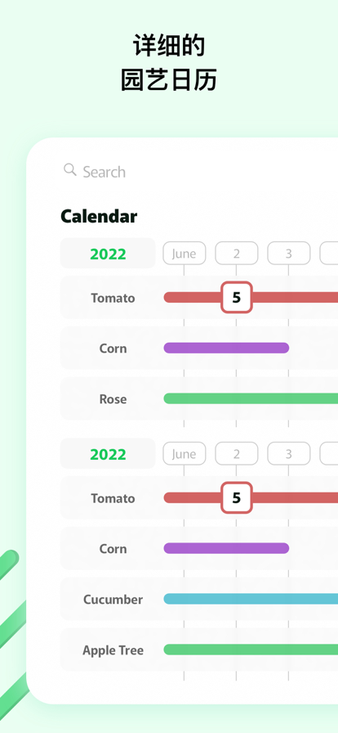Click the purple Corn bar in the lower calendar
Viewport: 338px width, 733px height.
click(x=226, y=548)
